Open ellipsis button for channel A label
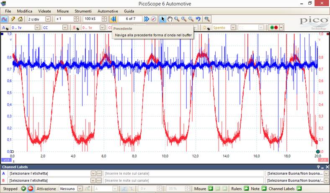The image size is (330, 193). tap(99, 173)
